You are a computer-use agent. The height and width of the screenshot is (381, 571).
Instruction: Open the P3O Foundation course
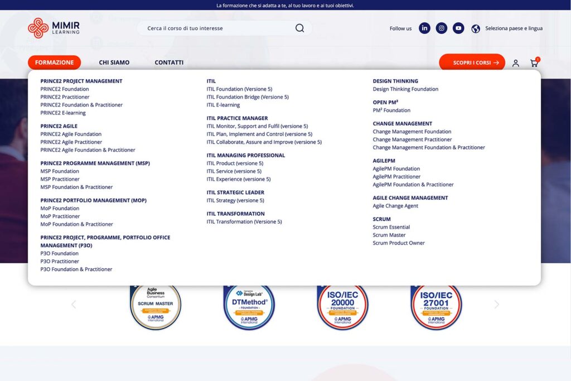pyautogui.click(x=59, y=253)
